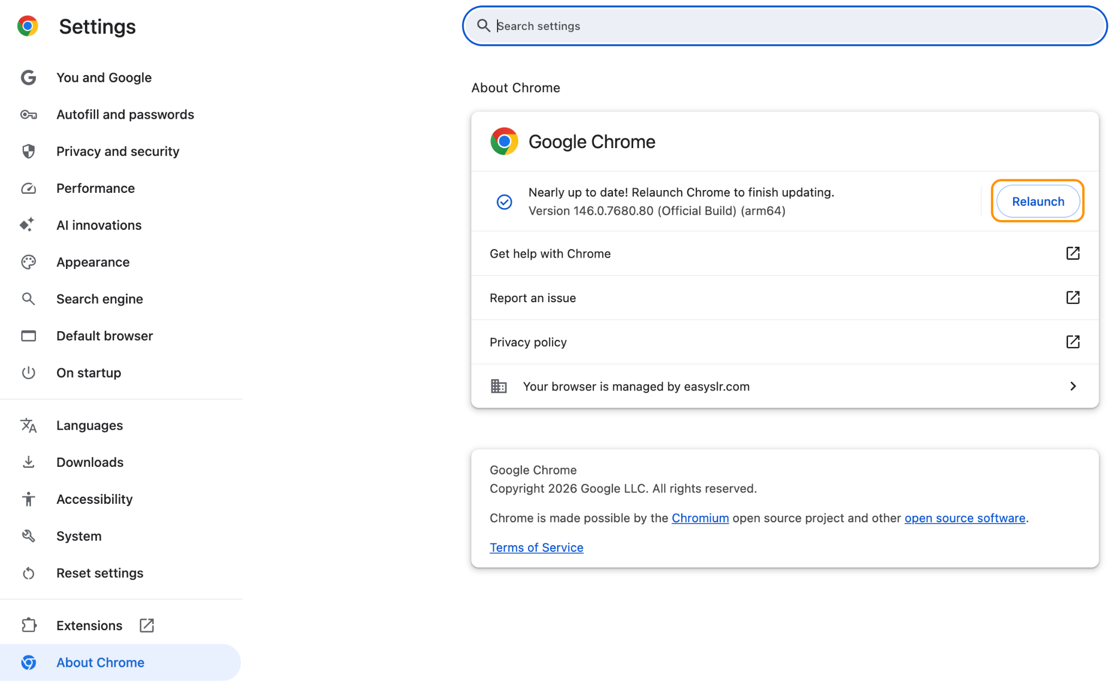
Task: Click the Report an issue external icon
Action: (x=1072, y=297)
